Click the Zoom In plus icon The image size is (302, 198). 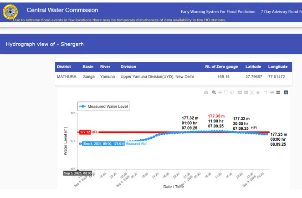click(240, 92)
